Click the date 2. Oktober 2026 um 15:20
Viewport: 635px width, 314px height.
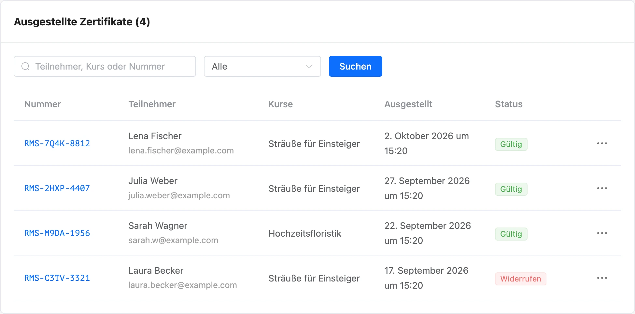point(427,143)
